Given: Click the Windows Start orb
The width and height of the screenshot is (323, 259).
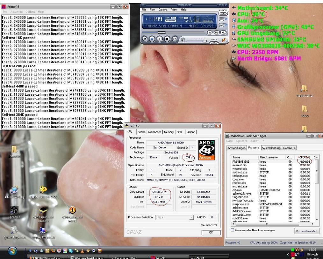Looking at the screenshot, I should pos(12,251).
